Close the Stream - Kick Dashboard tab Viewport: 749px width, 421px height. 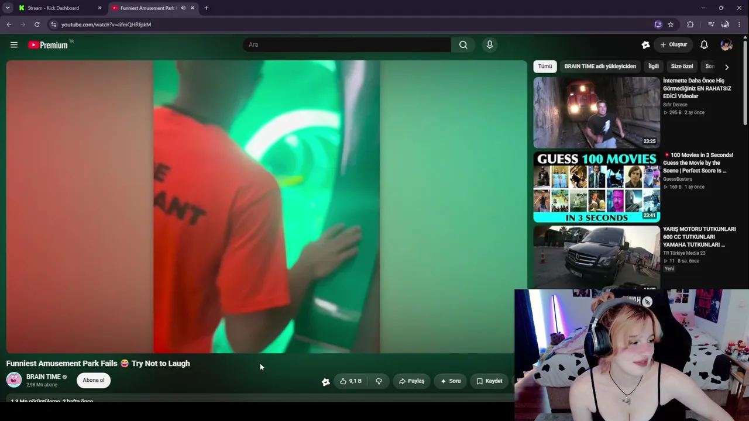click(99, 8)
